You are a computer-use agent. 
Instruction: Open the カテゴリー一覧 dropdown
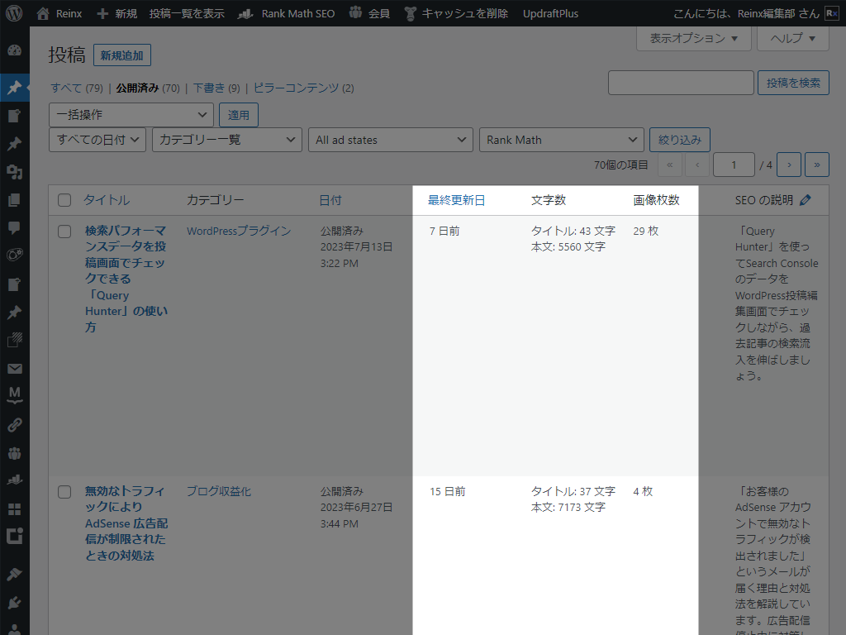point(227,140)
